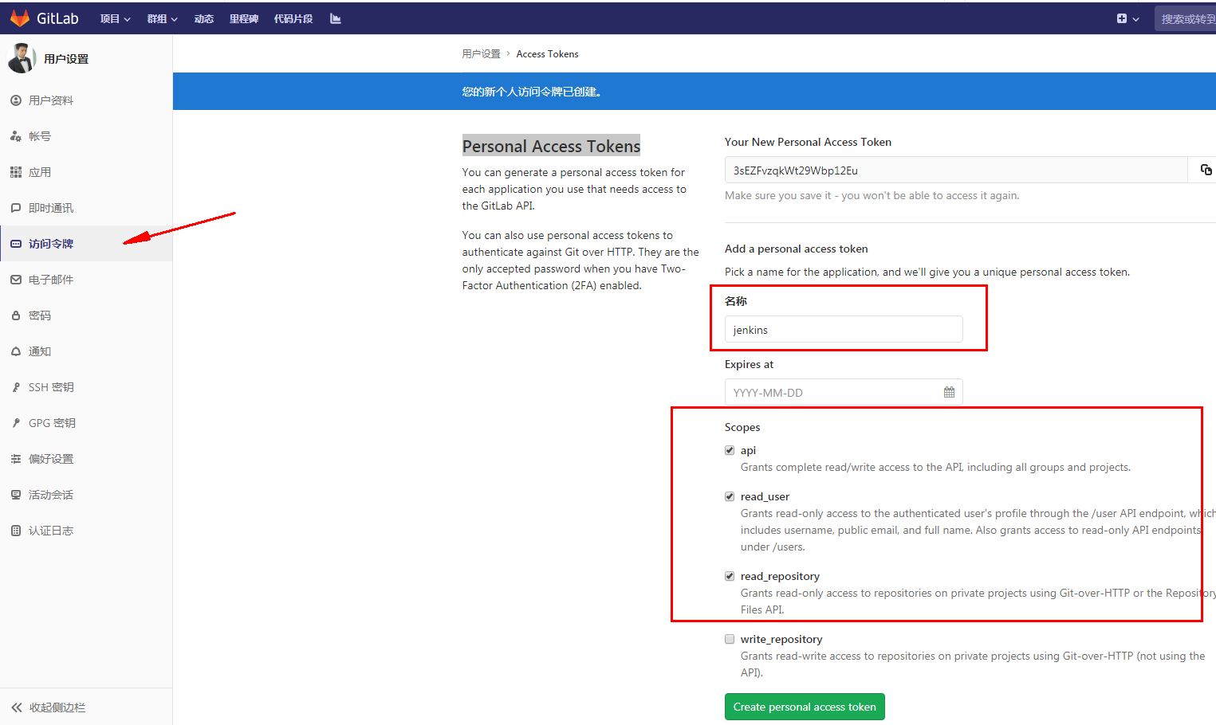This screenshot has height=725, width=1216.
Task: Click the 帐号 account gear icon
Action: tap(16, 136)
